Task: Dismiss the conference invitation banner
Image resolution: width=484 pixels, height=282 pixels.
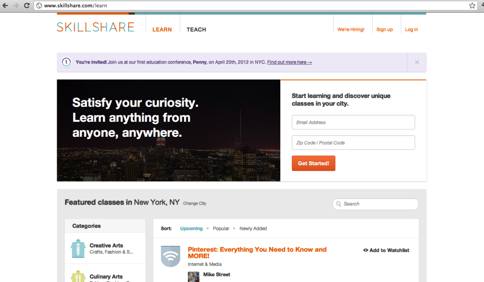Action: click(x=417, y=62)
